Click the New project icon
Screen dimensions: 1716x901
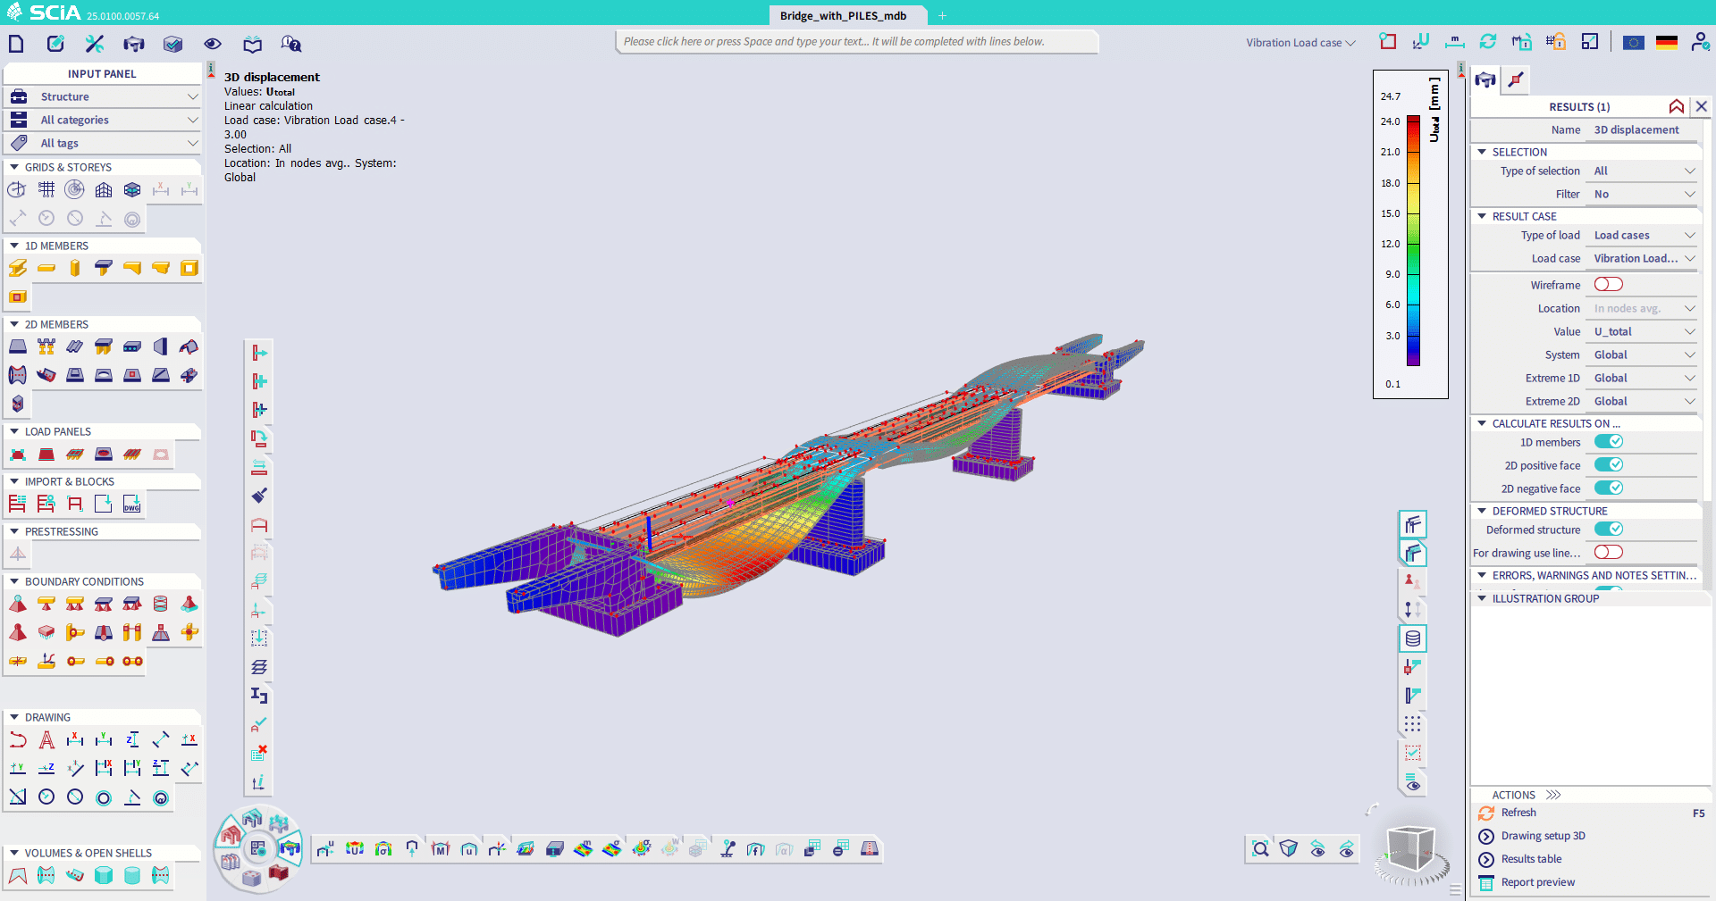16,44
